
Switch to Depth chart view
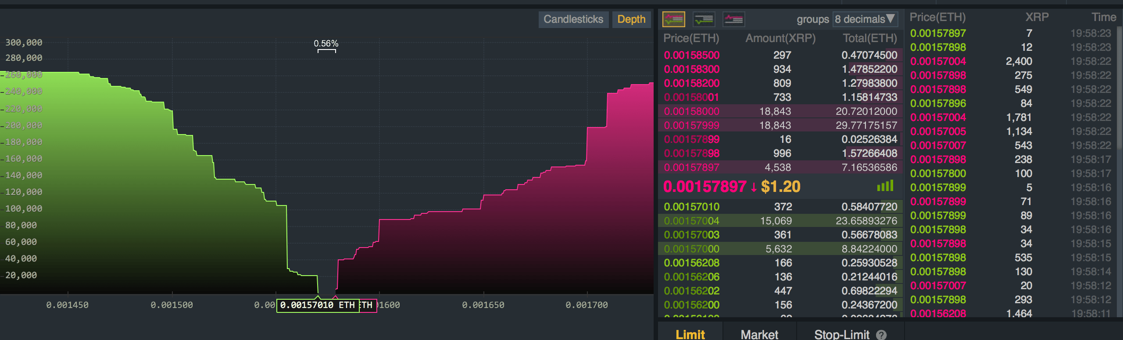(631, 19)
